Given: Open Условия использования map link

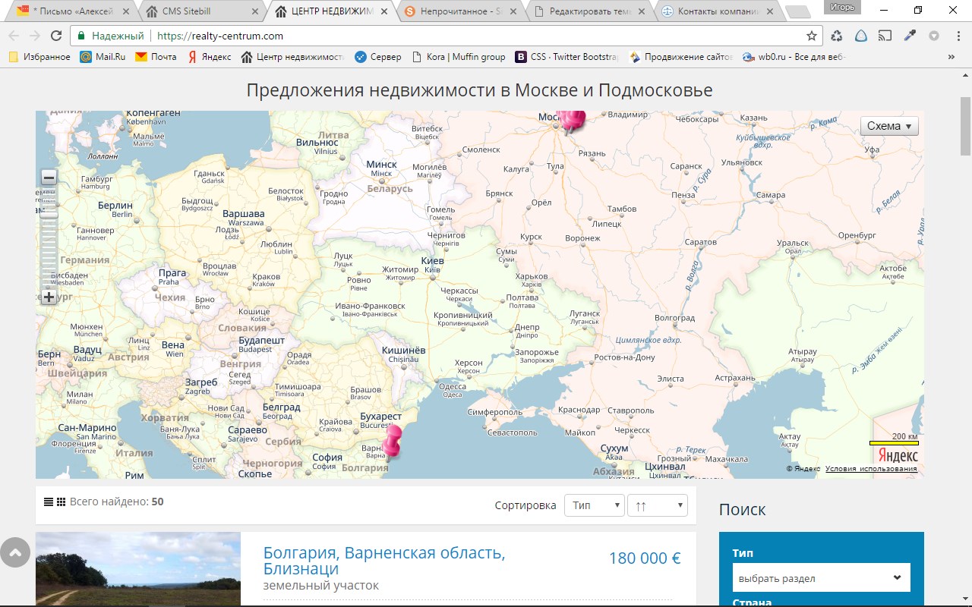Looking at the screenshot, I should tap(871, 469).
